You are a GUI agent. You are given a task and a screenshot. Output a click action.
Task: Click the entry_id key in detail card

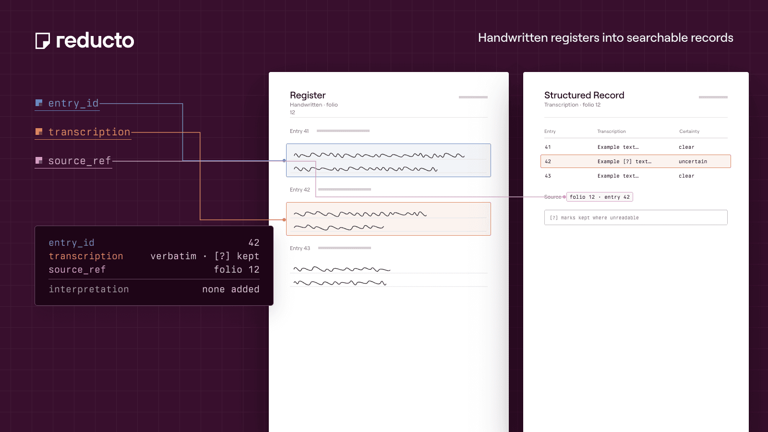(x=72, y=243)
